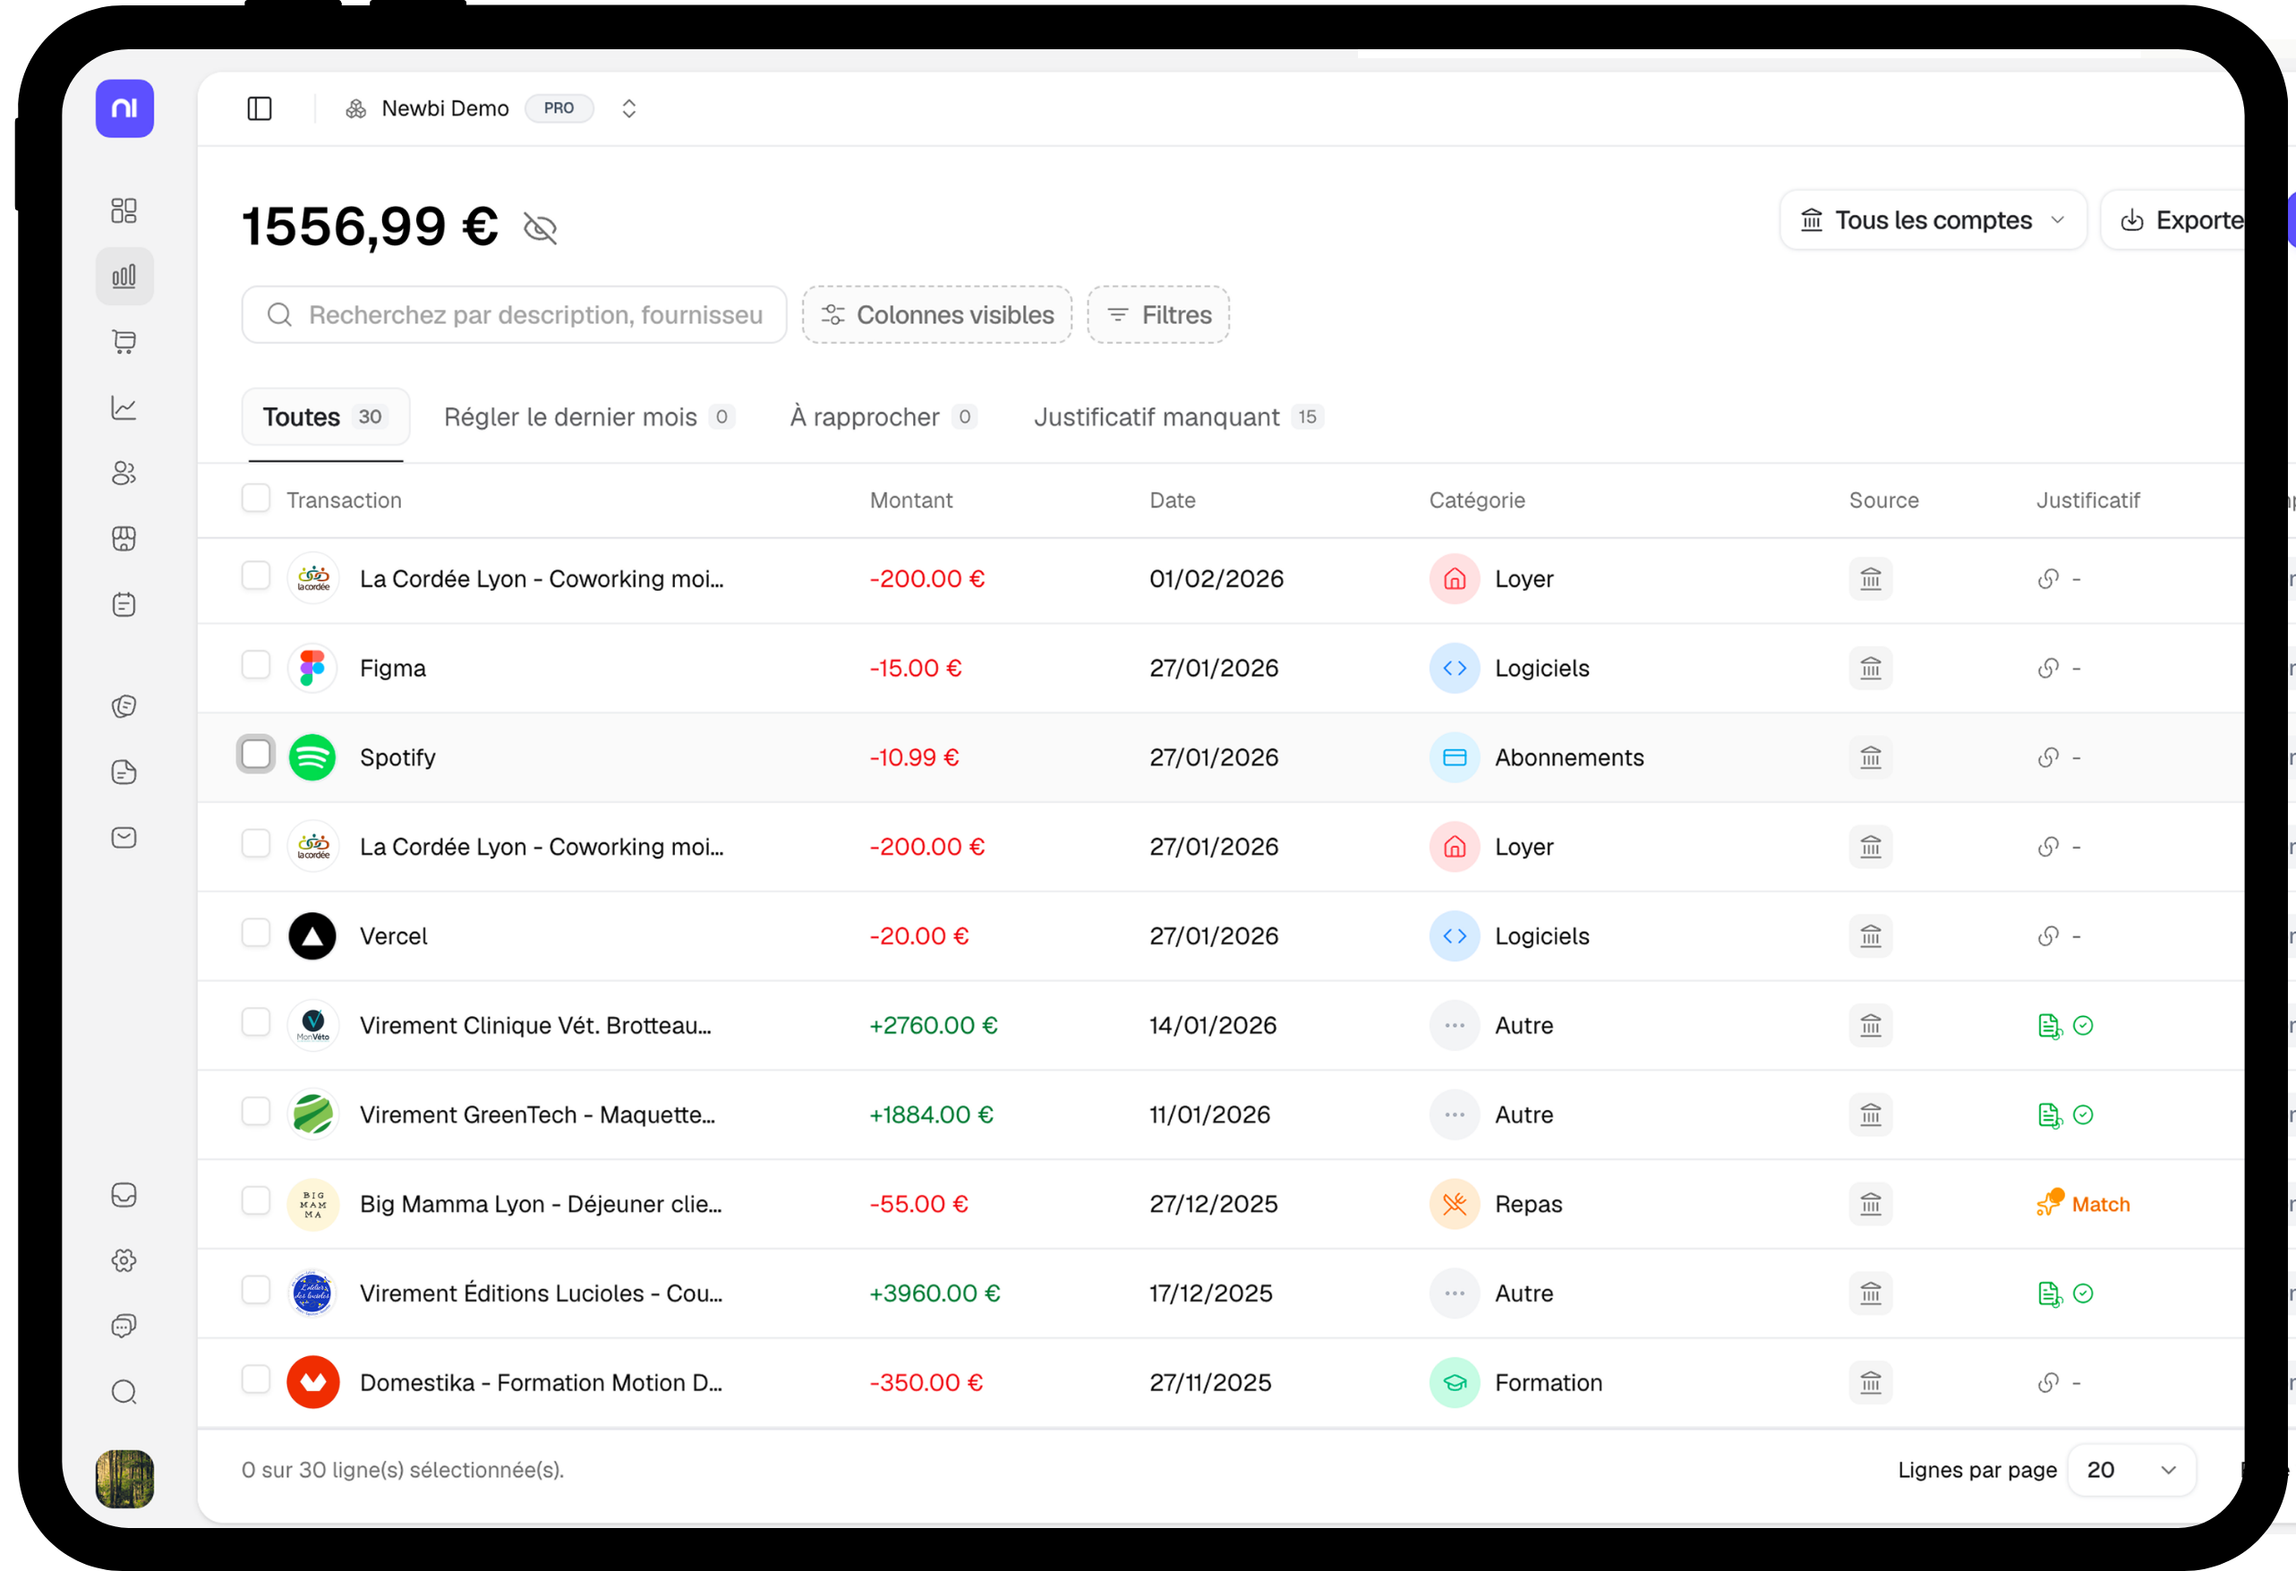Click the Abonnements category label
The height and width of the screenshot is (1571, 2296).
tap(1569, 758)
